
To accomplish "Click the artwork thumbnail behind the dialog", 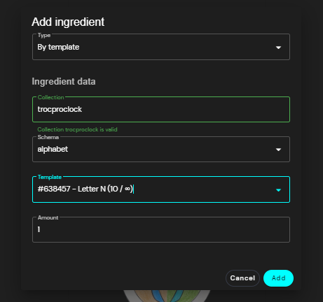I will (x=167, y=296).
